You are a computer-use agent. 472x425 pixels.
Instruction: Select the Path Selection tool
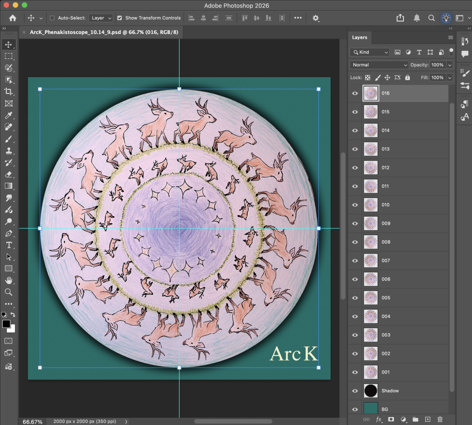pos(9,257)
